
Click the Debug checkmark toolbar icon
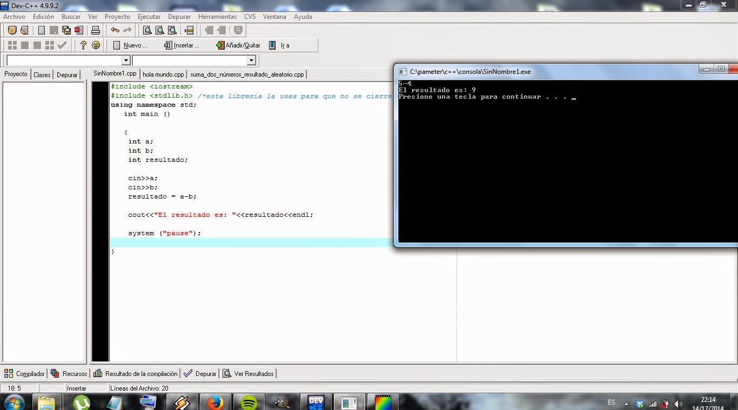63,45
